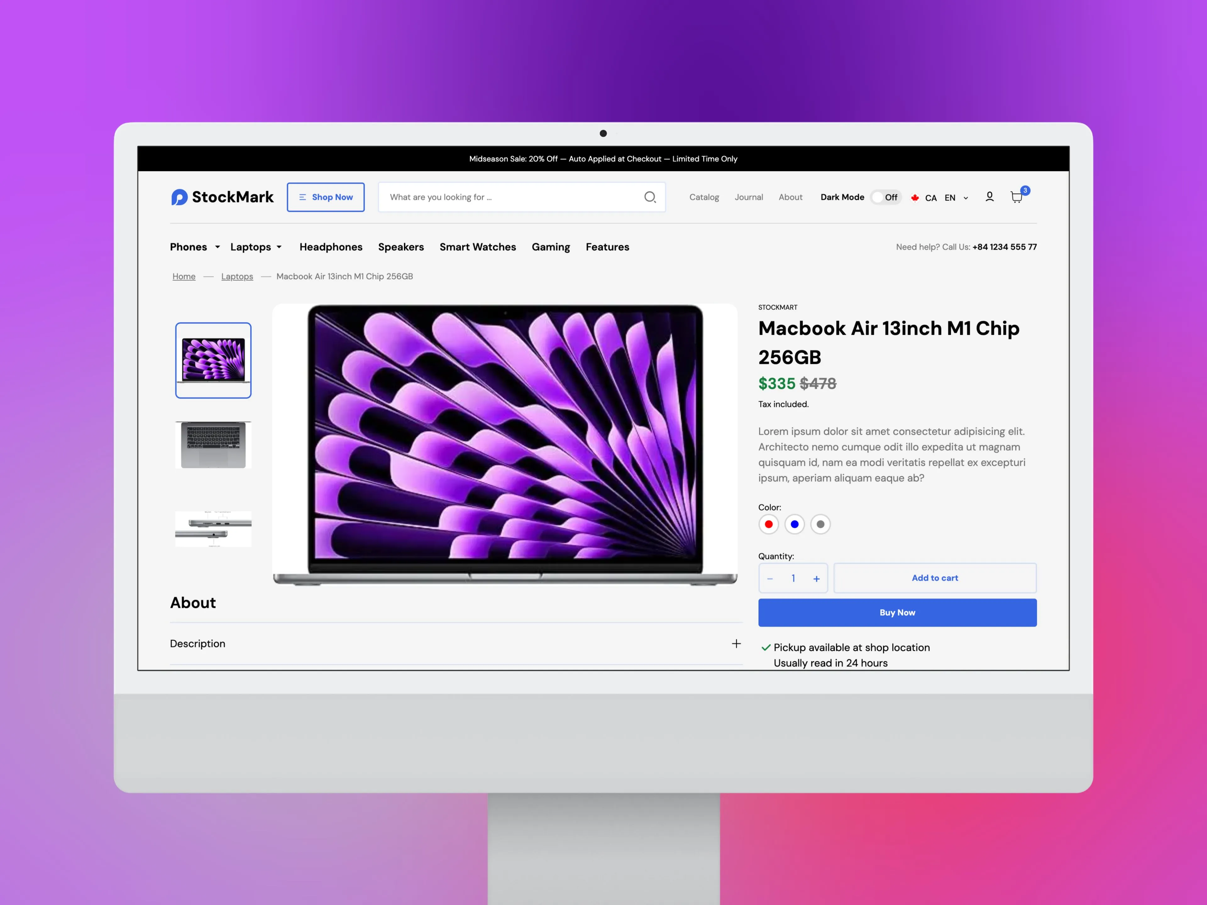Screen dimensions: 1207x905
Task: Open the Smart Watches category
Action: pyautogui.click(x=477, y=247)
